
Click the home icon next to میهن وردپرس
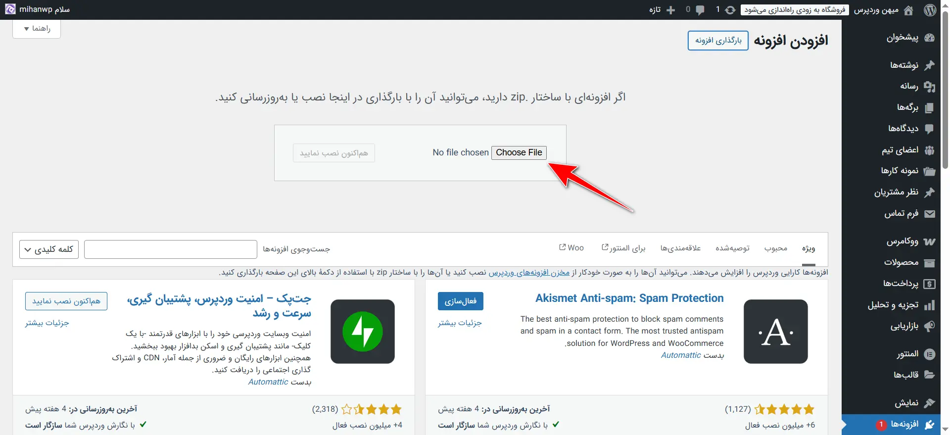tap(908, 10)
